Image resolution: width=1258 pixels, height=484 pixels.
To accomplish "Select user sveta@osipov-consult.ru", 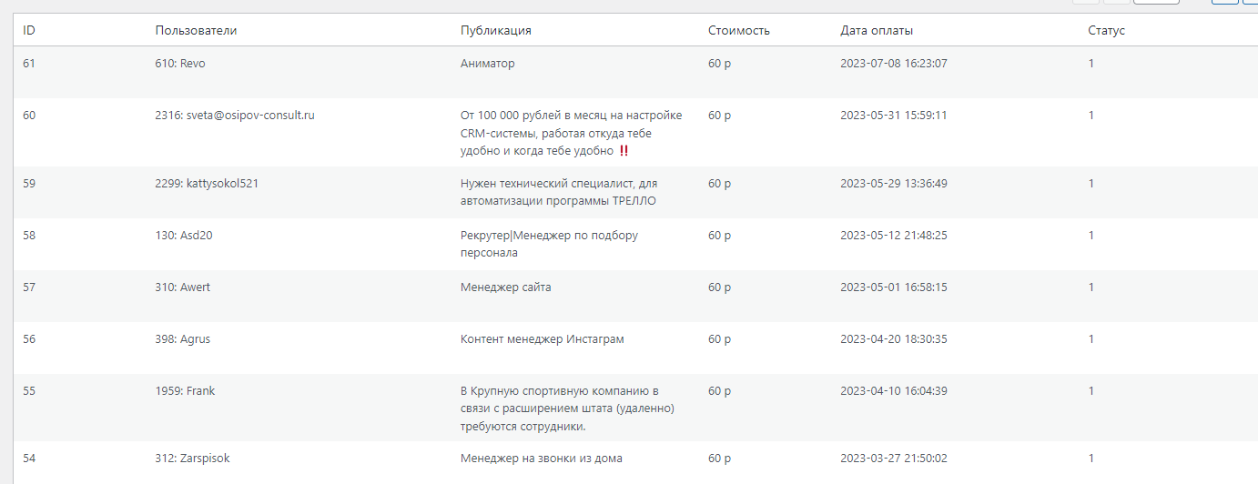I will click(235, 116).
